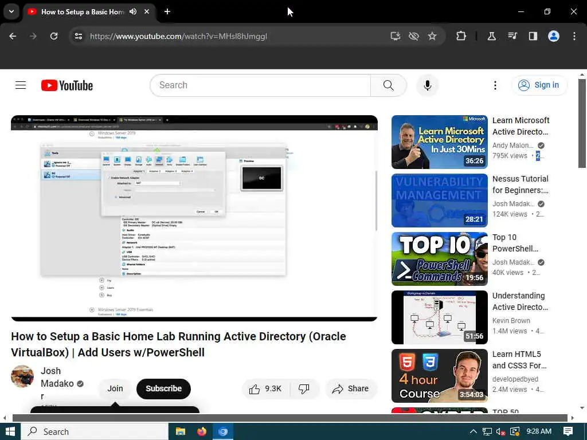Open Top 10 PowerShell Commands thumbnail
Viewport: 587px width, 440px height.
pyautogui.click(x=440, y=259)
